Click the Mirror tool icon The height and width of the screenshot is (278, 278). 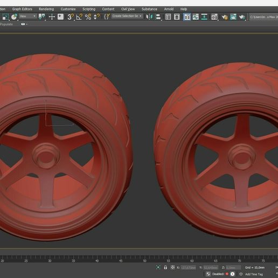(149, 17)
